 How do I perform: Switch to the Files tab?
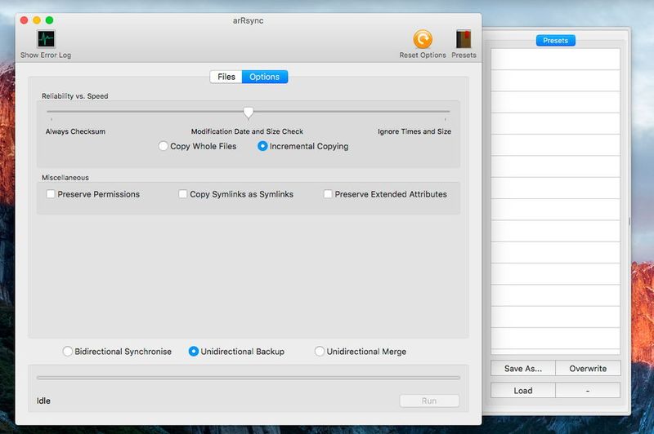pos(226,77)
